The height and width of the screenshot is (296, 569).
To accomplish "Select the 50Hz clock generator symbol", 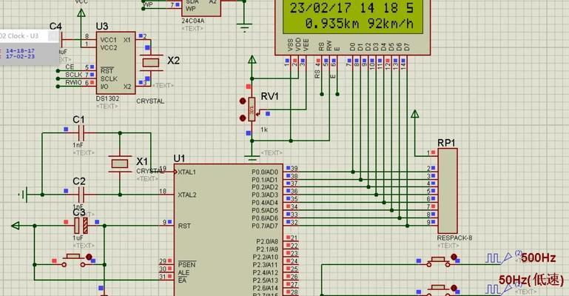I will [x=499, y=289].
